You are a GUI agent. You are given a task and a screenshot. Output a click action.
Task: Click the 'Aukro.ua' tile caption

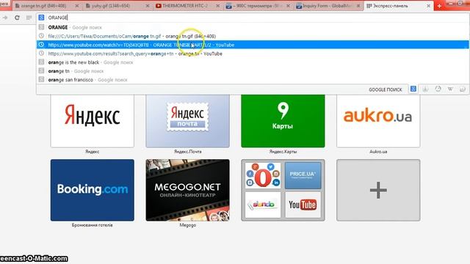click(378, 152)
